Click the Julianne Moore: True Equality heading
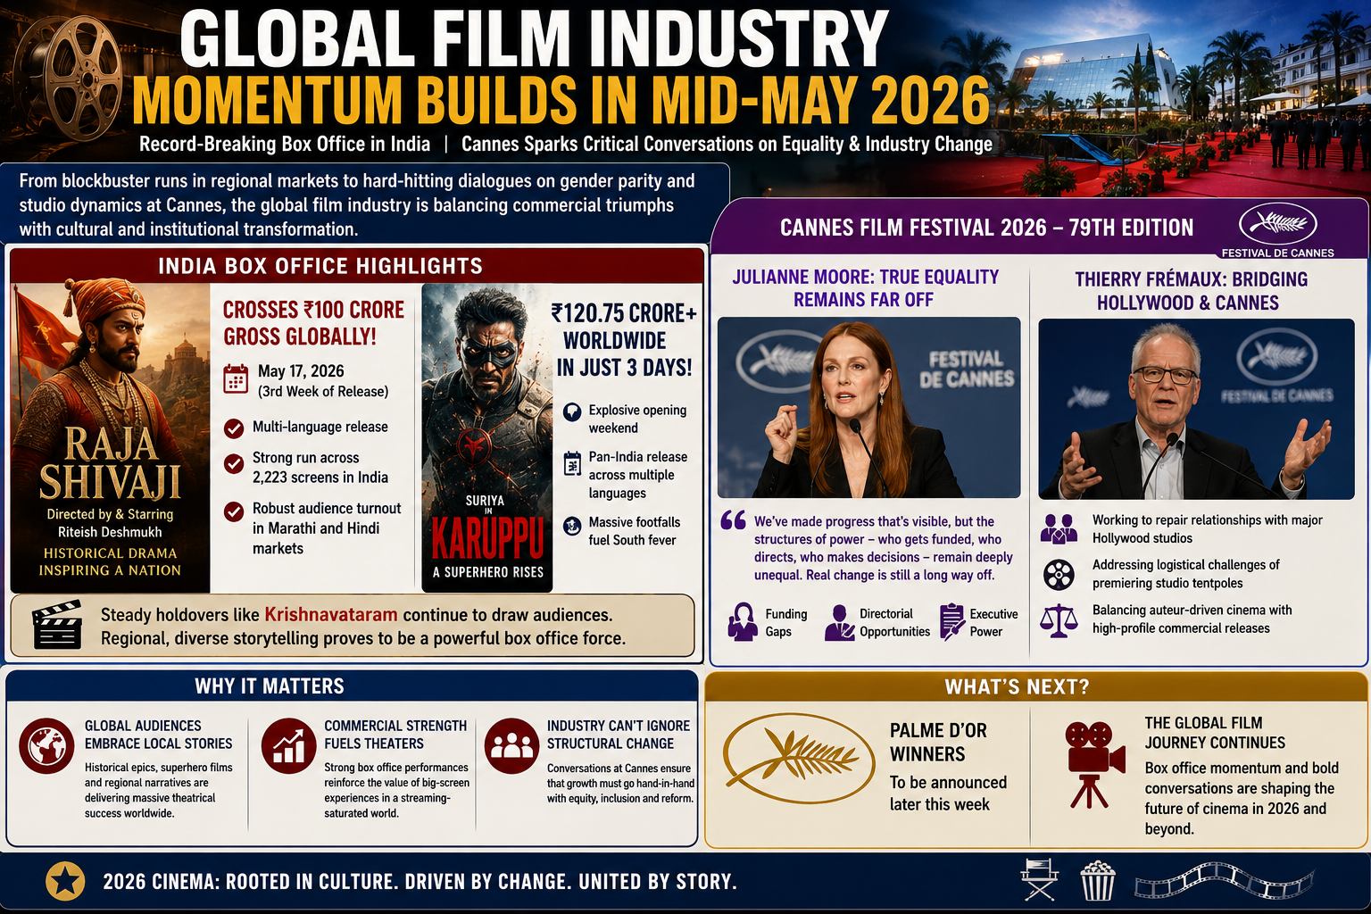This screenshot has width=1371, height=914. (865, 288)
